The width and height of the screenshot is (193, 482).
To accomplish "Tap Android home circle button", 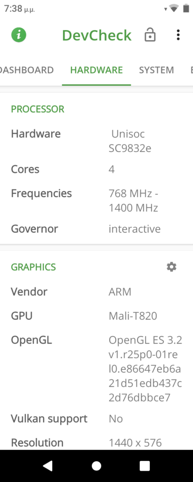I will click(96, 466).
